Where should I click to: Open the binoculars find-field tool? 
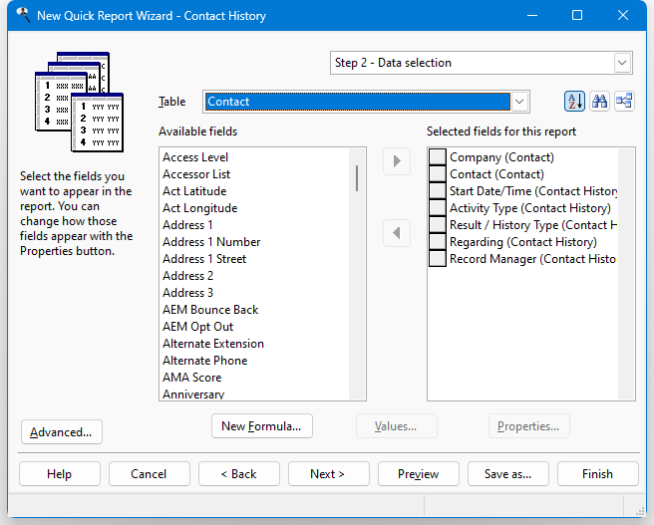599,102
